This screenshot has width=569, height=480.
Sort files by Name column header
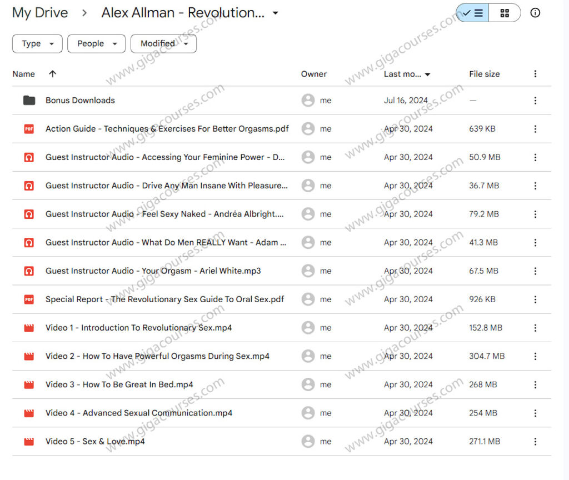pyautogui.click(x=23, y=74)
